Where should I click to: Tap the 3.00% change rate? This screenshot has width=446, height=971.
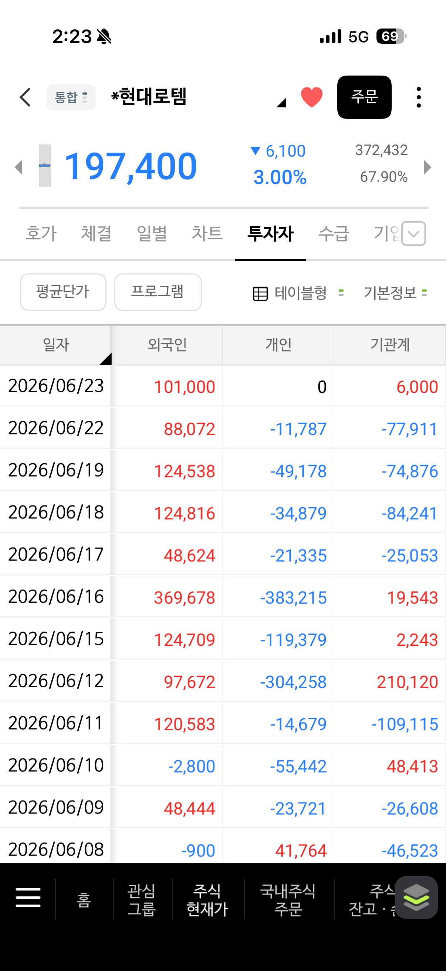point(280,177)
